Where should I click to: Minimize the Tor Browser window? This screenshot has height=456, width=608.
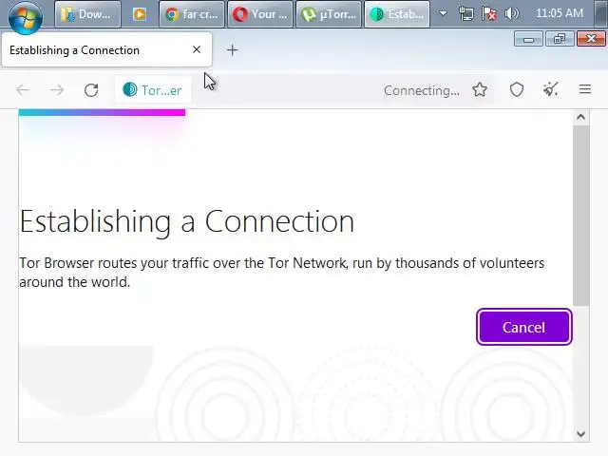click(528, 39)
